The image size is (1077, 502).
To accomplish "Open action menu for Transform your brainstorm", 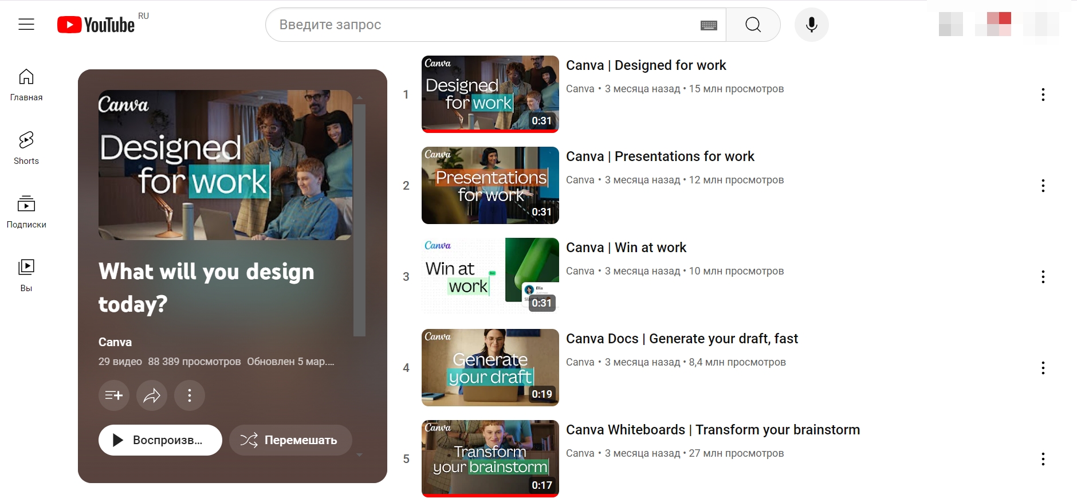I will tap(1043, 459).
